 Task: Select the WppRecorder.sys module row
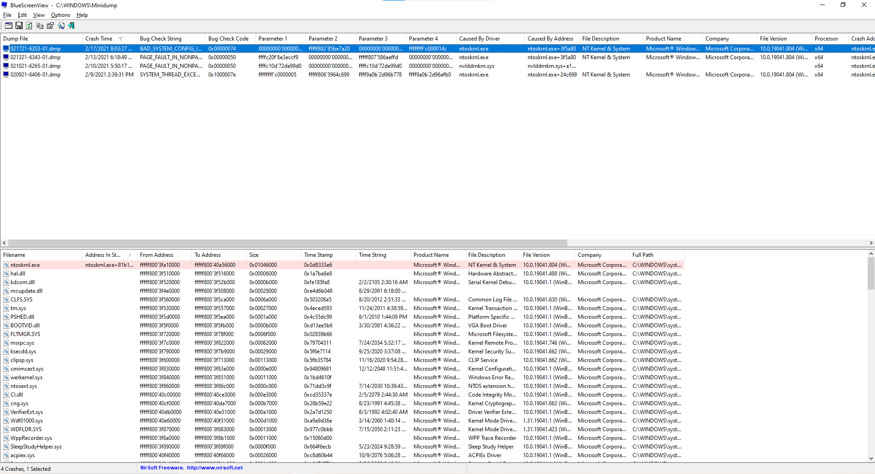click(x=342, y=438)
